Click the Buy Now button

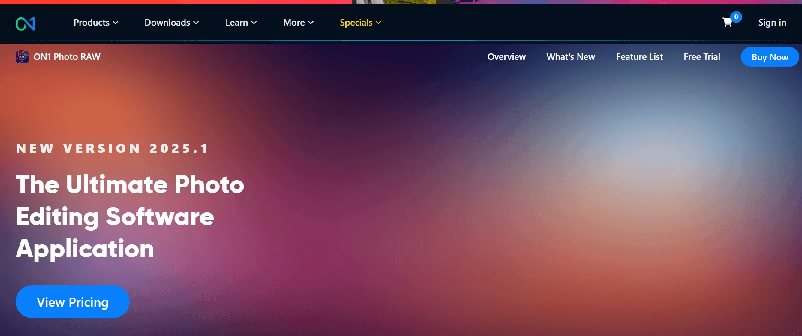pyautogui.click(x=770, y=57)
